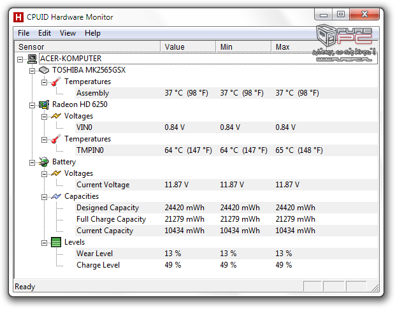Collapse the Levels group

44,243
